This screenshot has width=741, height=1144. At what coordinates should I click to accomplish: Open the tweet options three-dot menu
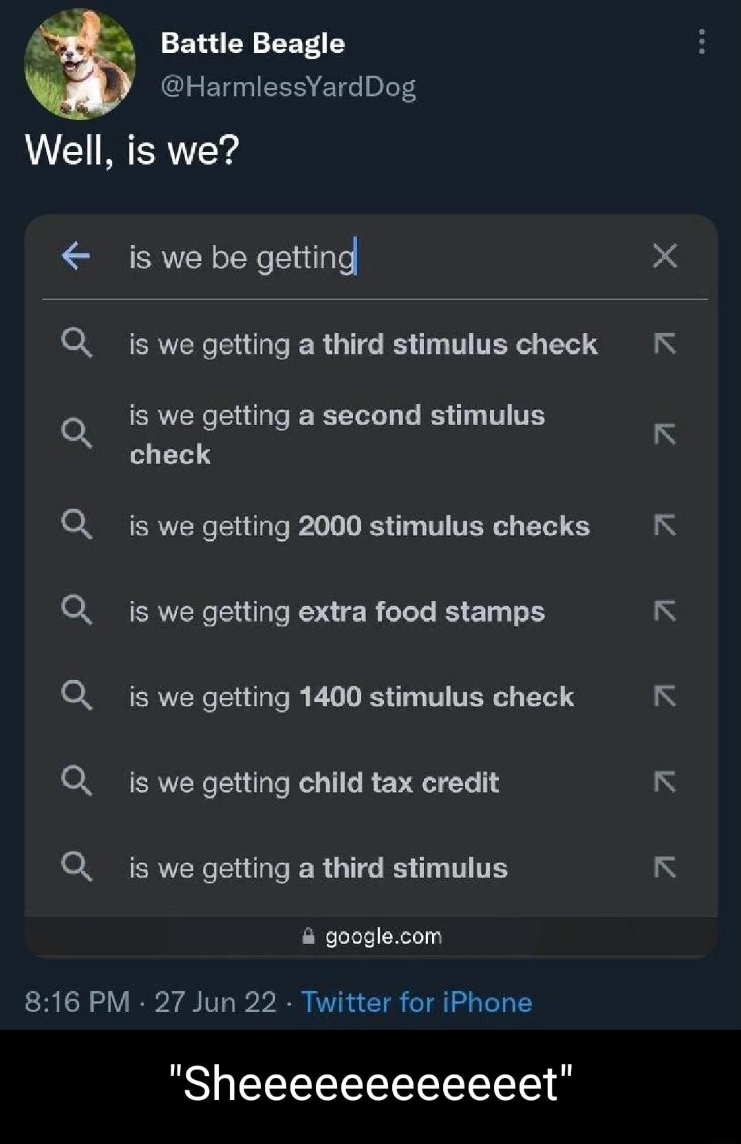pos(702,43)
